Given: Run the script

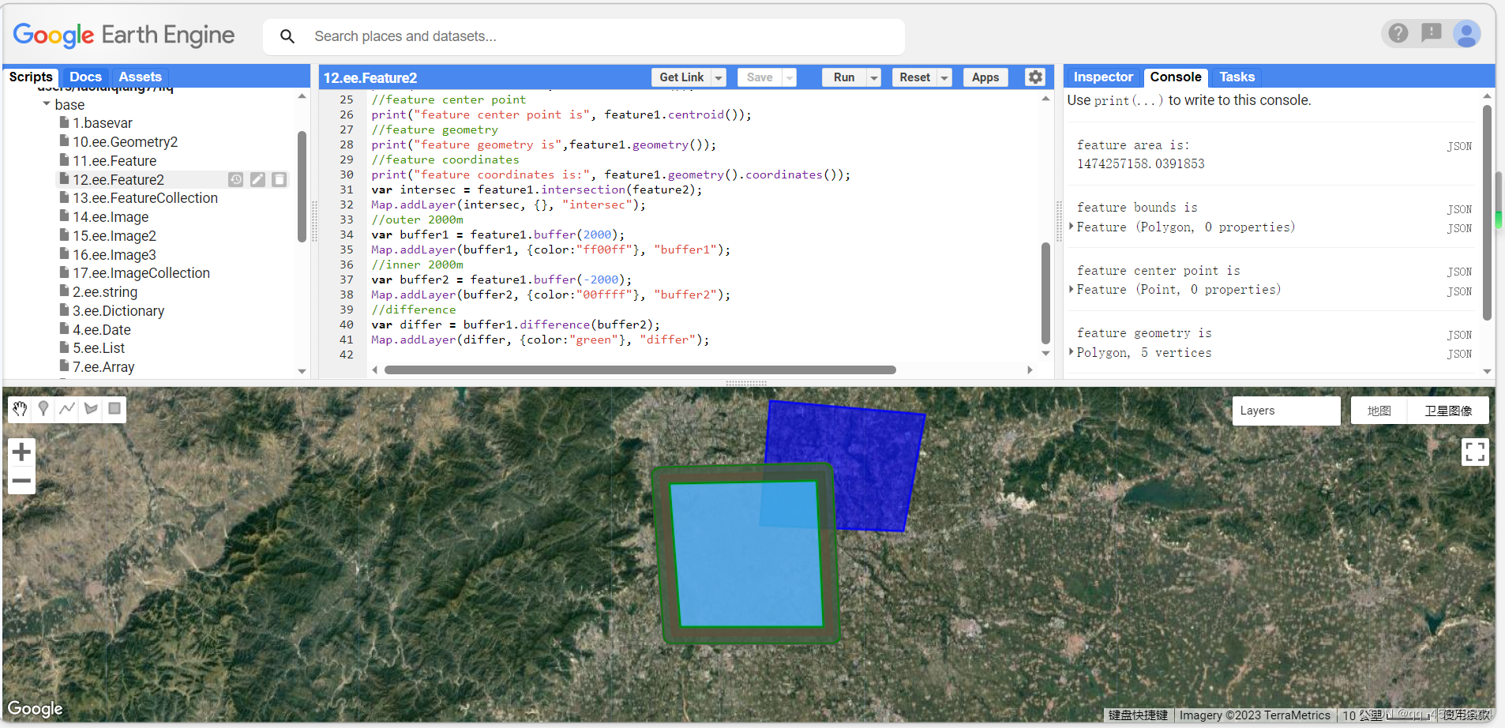Looking at the screenshot, I should pyautogui.click(x=844, y=77).
